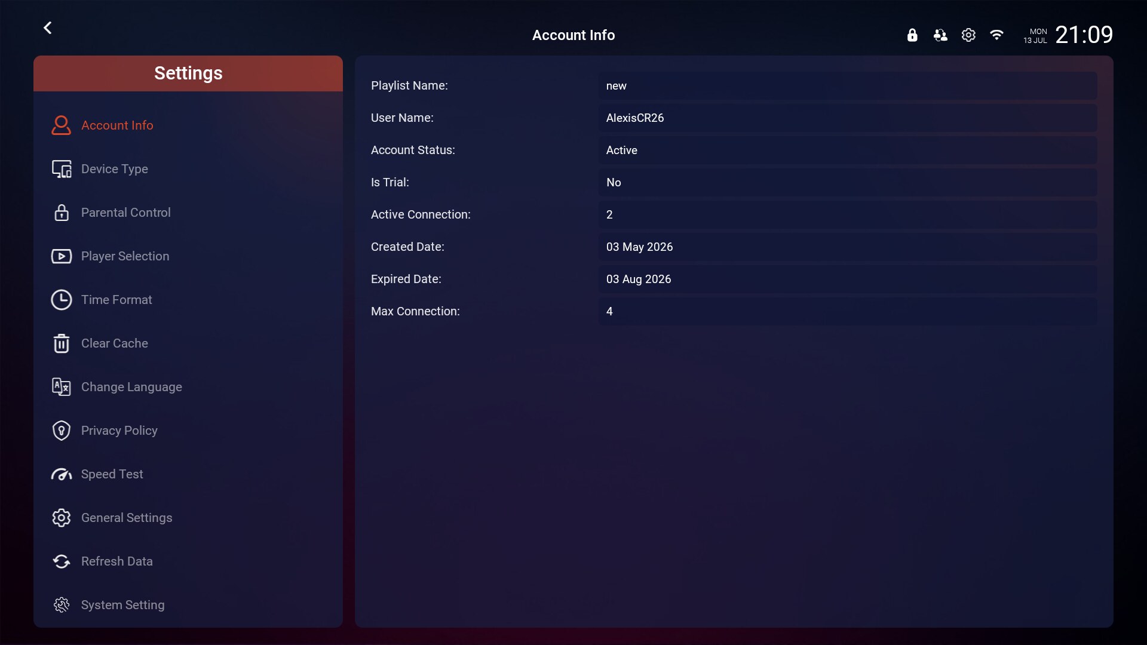
Task: Select Account Info menu label
Action: [x=117, y=125]
